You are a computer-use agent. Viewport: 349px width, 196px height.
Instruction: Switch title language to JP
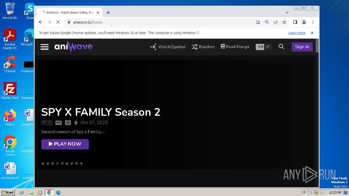click(x=268, y=47)
